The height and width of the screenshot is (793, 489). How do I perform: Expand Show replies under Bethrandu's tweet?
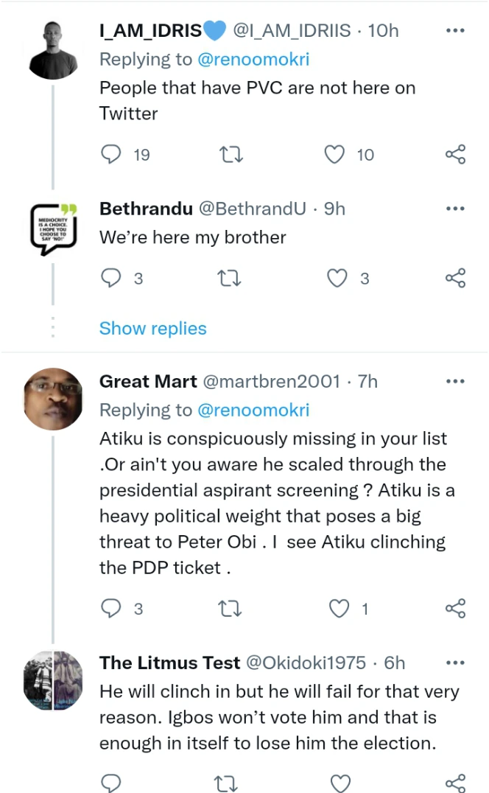coord(153,328)
